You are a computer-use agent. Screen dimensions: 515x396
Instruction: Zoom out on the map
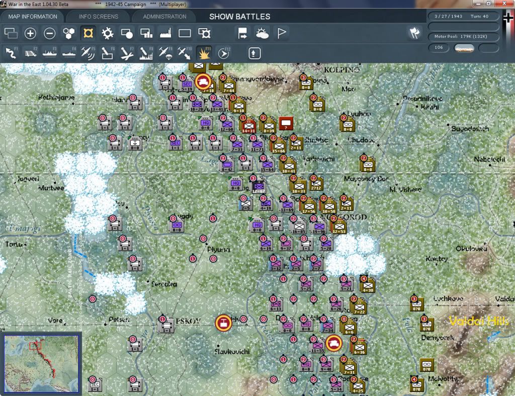coord(50,33)
